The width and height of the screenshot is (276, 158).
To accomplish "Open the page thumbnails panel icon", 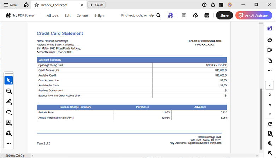I will 270,61.
